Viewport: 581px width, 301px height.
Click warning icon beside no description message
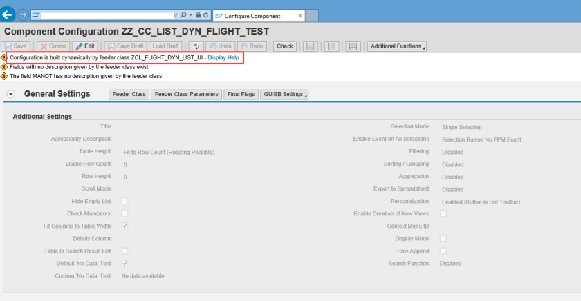(3, 67)
